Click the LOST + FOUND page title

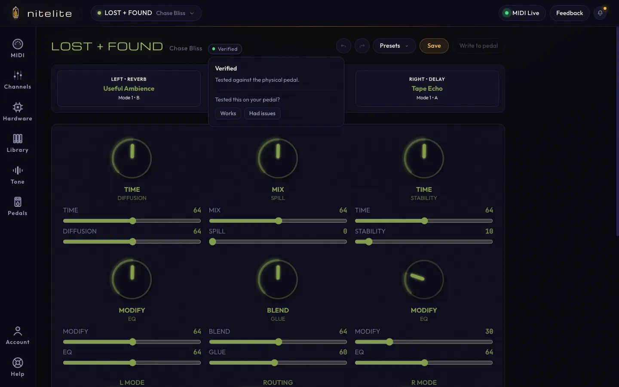(107, 46)
